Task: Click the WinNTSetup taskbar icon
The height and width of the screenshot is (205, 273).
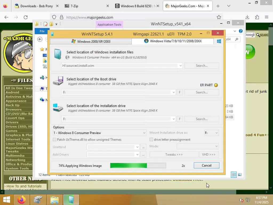Action: pos(71,200)
